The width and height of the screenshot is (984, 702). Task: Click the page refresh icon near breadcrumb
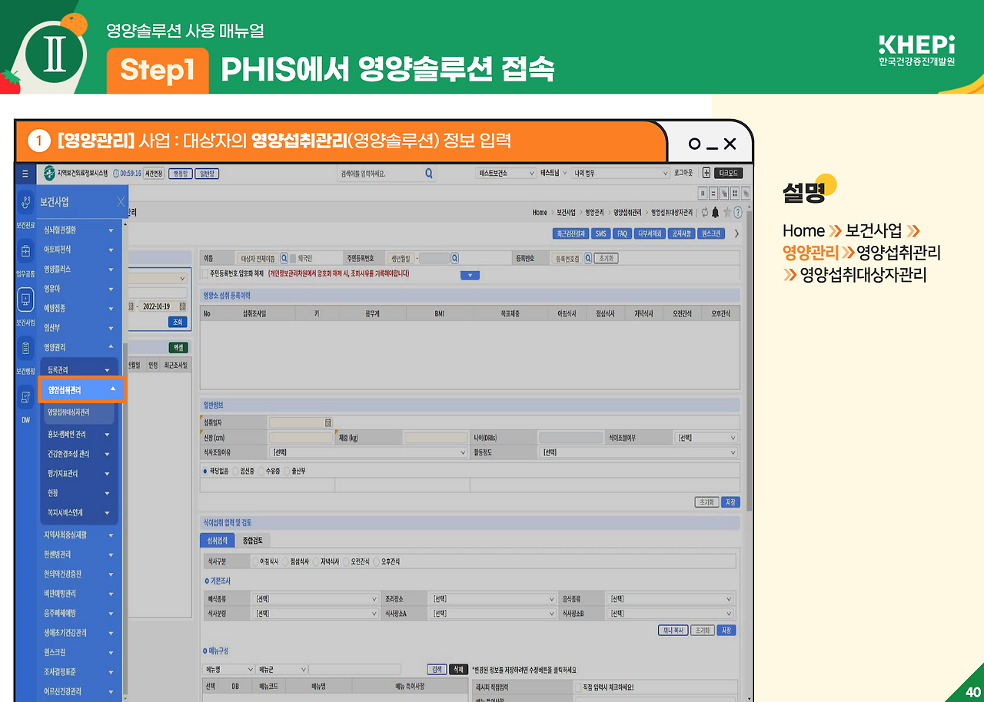705,213
